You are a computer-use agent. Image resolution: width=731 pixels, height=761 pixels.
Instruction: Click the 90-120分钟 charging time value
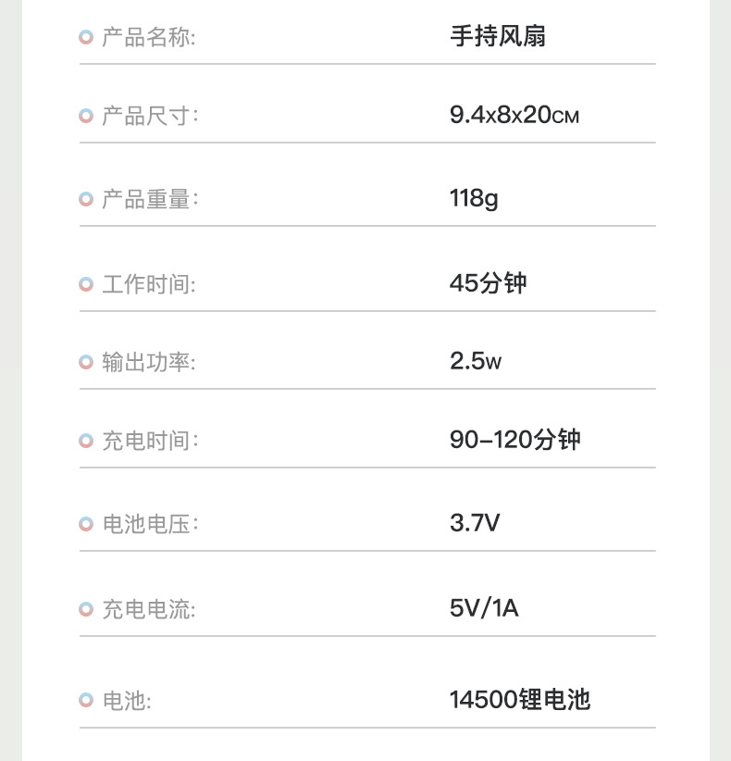[514, 439]
